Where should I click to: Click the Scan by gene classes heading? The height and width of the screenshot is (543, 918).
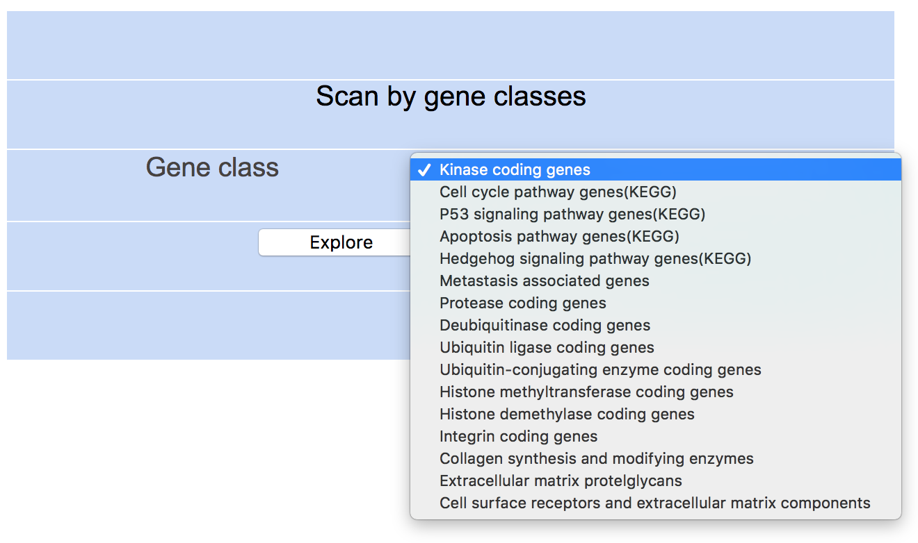(x=451, y=96)
